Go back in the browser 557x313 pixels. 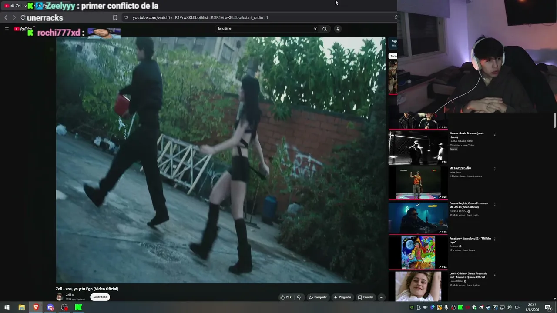click(x=6, y=17)
